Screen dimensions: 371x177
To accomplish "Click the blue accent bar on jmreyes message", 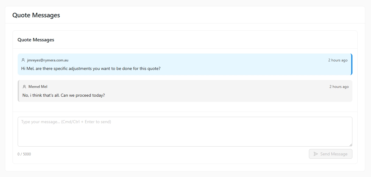I will [x=352, y=64].
